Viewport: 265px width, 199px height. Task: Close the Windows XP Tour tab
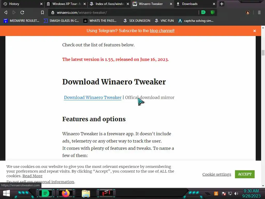click(85, 4)
